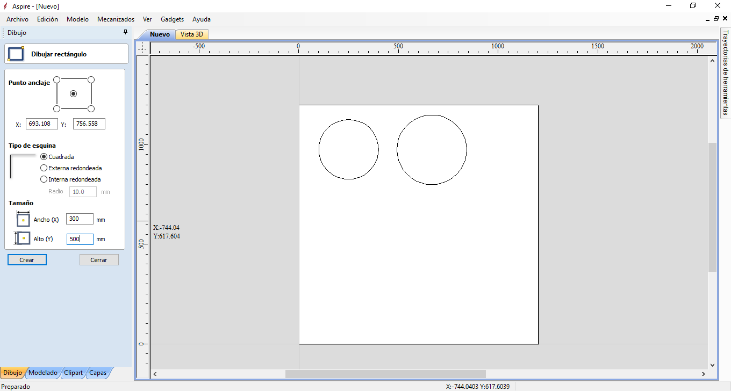Open the Clipart tab

coord(73,372)
